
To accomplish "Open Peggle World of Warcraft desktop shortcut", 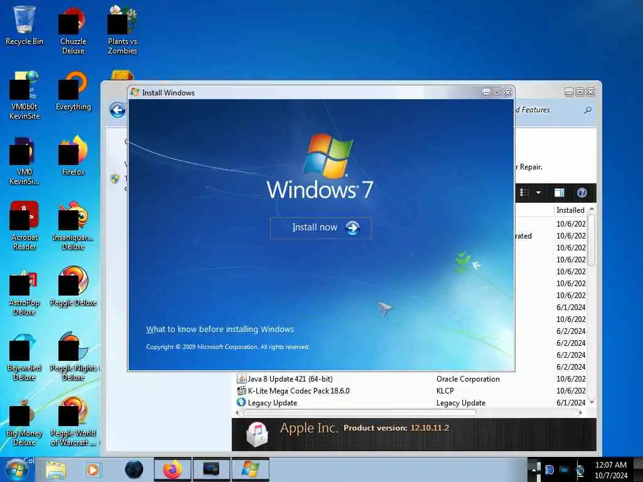I will 73,422.
